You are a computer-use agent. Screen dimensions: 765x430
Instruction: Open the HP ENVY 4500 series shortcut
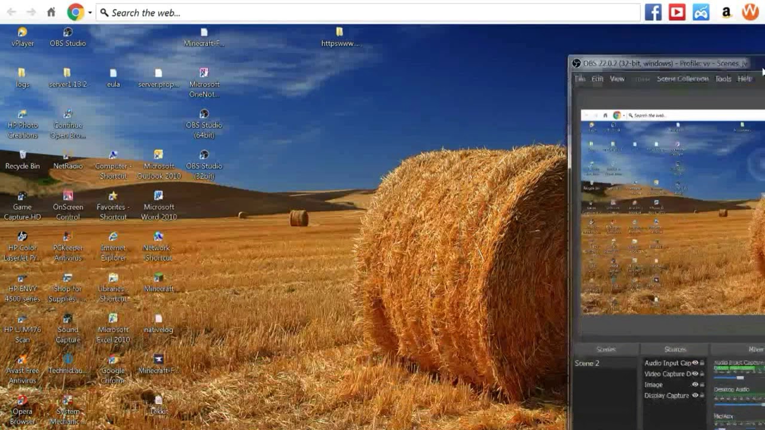tap(22, 288)
